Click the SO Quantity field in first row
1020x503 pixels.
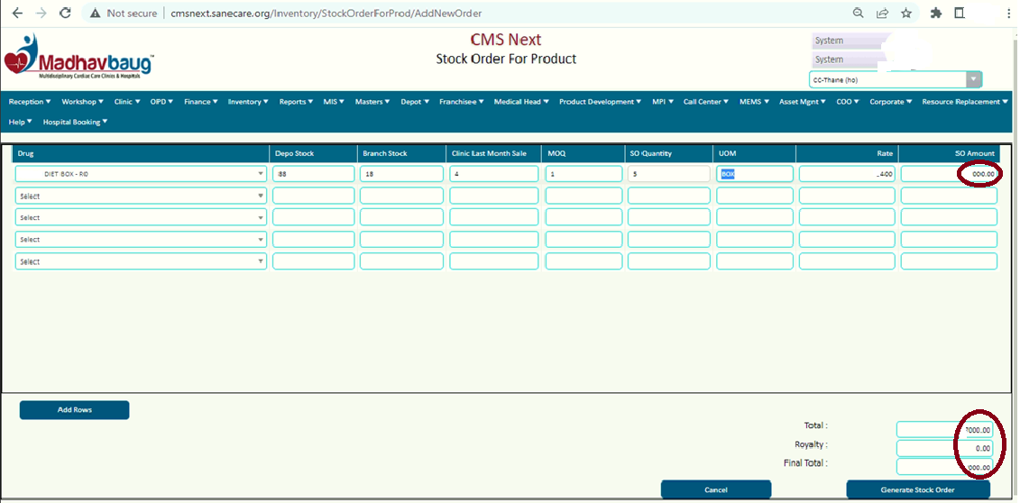point(668,174)
